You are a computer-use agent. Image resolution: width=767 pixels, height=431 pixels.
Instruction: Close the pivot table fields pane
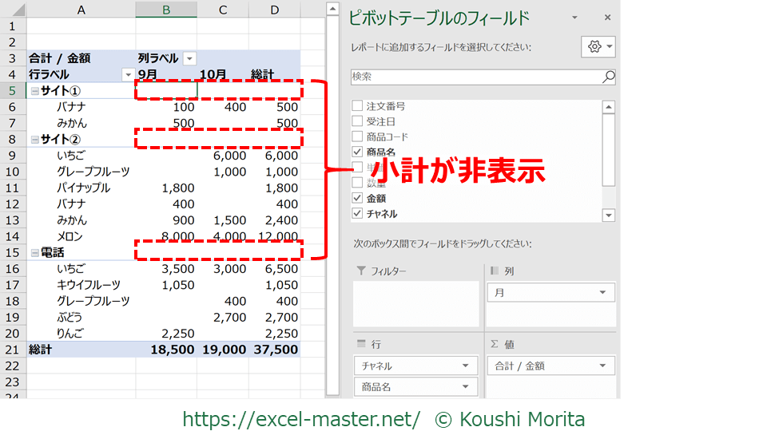pos(607,18)
